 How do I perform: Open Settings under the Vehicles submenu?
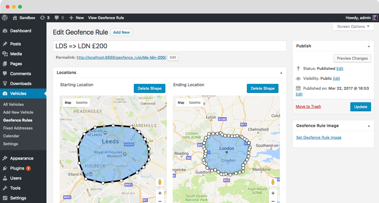coord(11,144)
